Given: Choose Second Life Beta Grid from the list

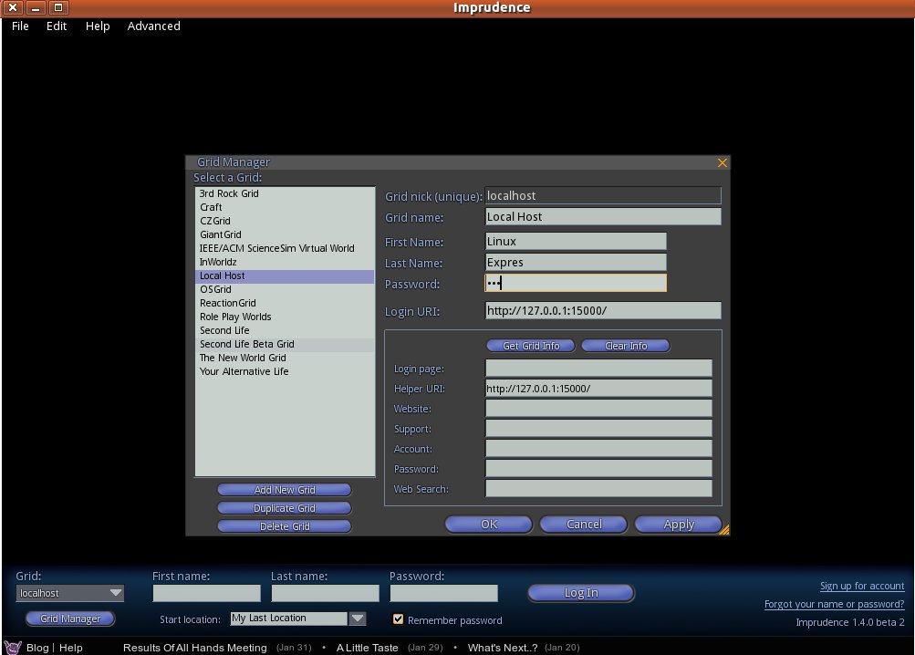Looking at the screenshot, I should [x=247, y=344].
